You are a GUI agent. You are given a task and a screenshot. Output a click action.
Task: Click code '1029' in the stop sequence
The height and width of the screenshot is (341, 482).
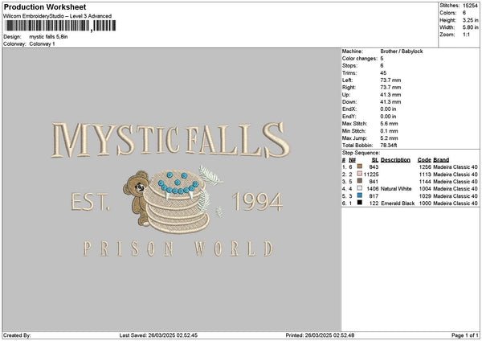[x=425, y=196]
